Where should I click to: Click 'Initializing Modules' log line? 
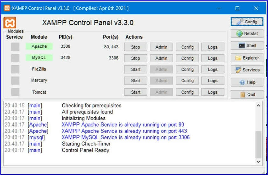(83, 118)
